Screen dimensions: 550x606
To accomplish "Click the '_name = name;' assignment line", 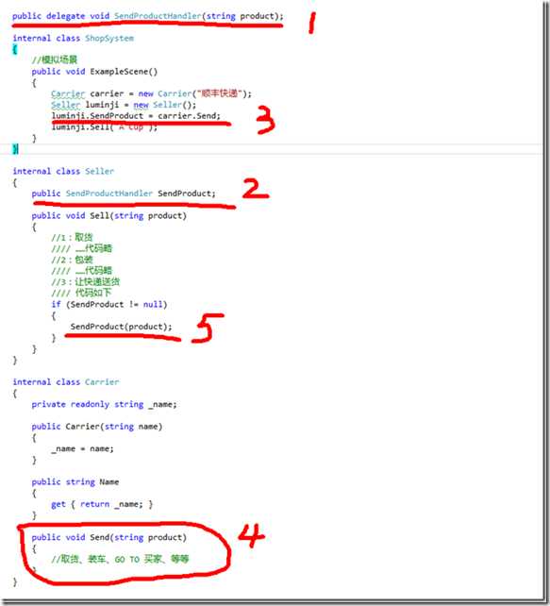I will point(83,448).
